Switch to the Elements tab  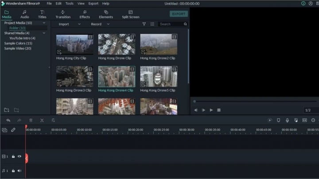(106, 15)
